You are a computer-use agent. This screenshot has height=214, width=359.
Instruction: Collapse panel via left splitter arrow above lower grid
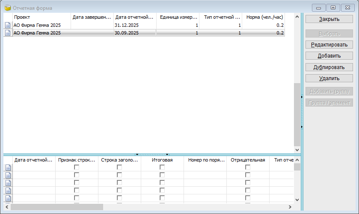137,154
